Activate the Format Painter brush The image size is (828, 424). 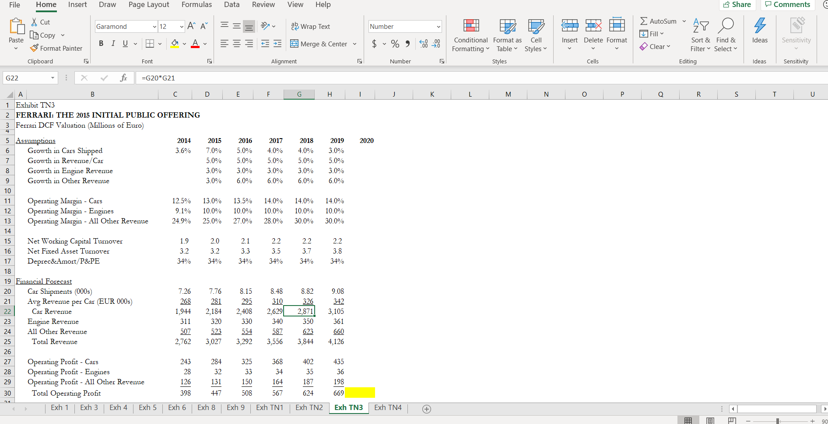point(34,48)
